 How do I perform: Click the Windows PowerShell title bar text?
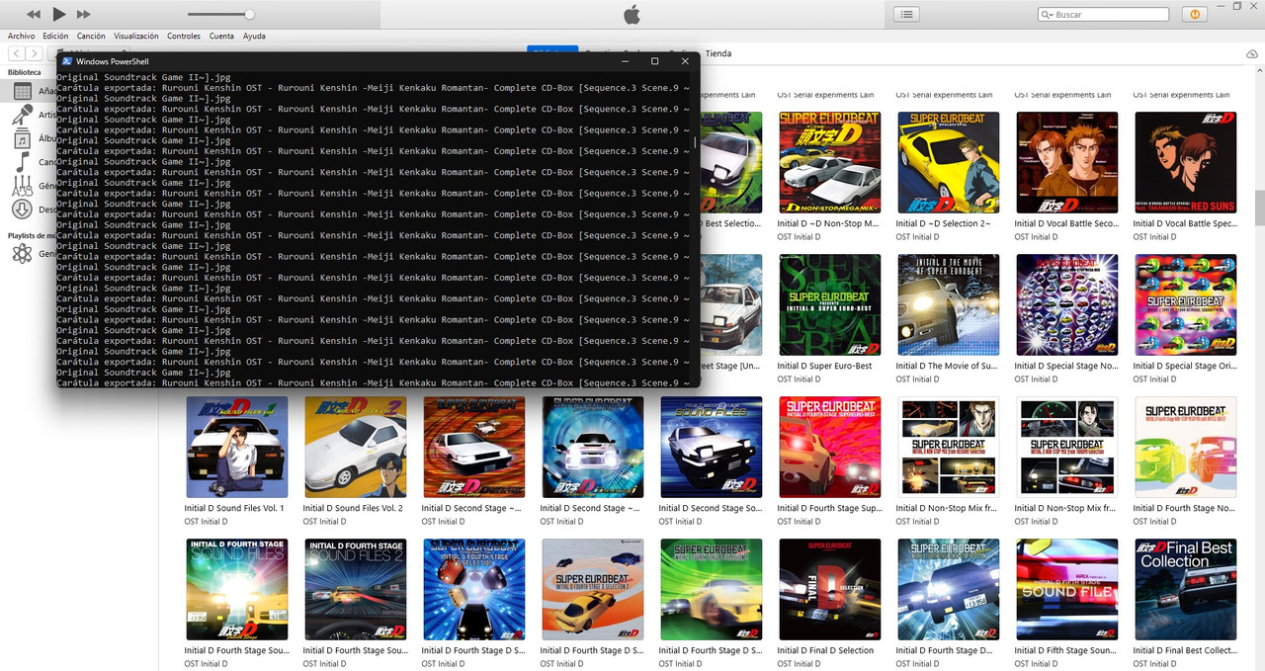(x=113, y=61)
